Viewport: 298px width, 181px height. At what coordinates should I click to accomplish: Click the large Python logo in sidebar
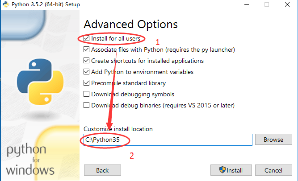point(40,82)
